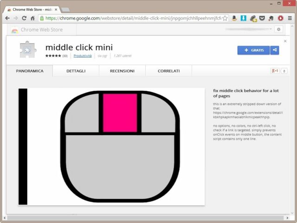
Task: Click the blue download arrow extension icon
Action: [244, 18]
